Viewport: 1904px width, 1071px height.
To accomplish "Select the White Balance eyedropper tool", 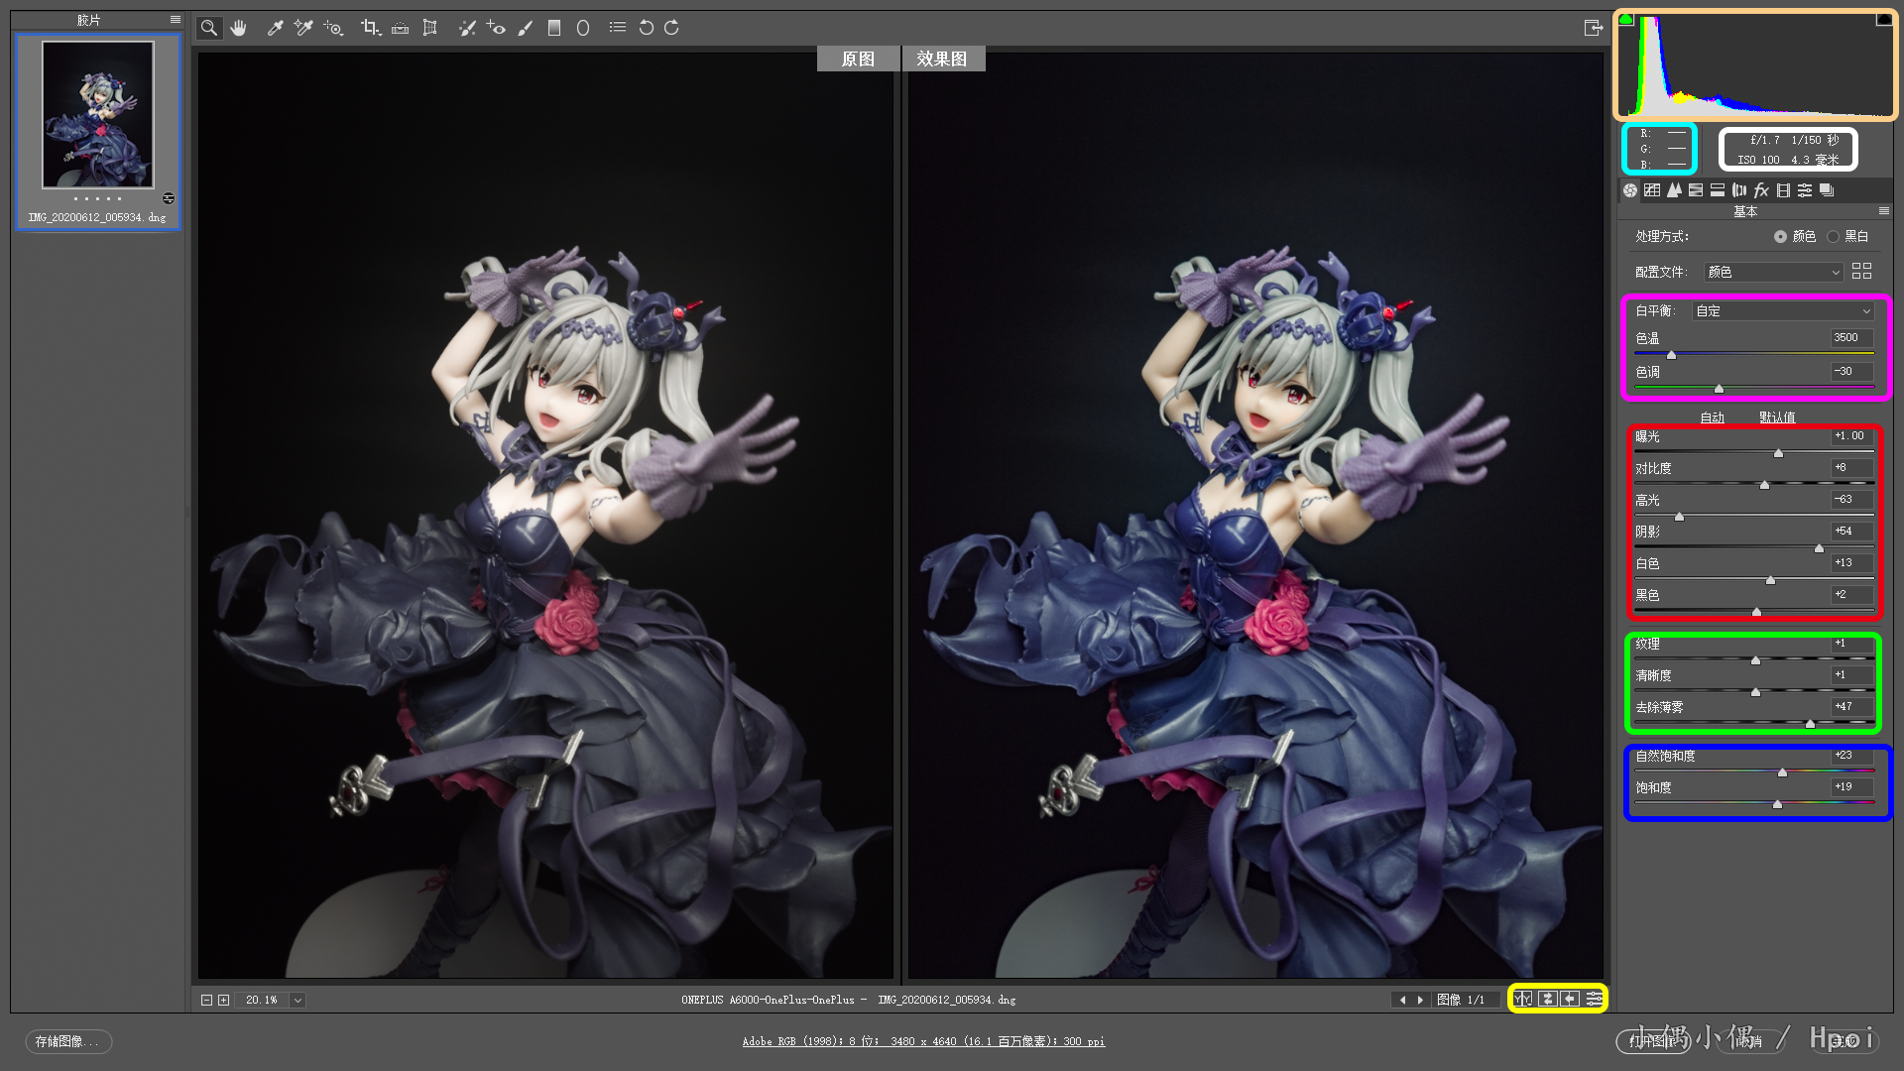I will (276, 28).
